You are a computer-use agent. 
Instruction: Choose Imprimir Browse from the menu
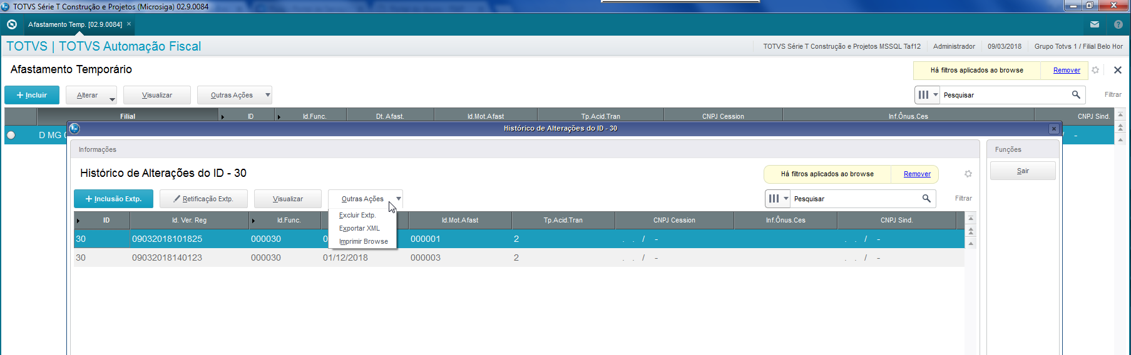(x=363, y=241)
